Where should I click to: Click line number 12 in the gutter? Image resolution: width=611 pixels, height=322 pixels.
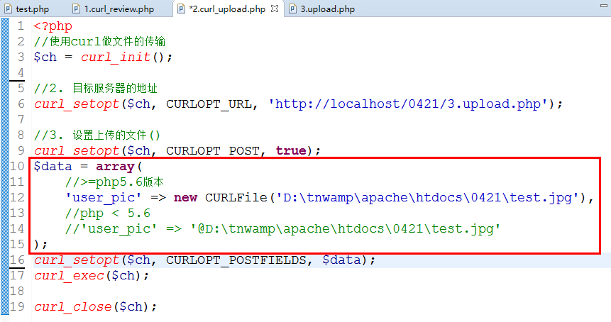click(x=17, y=197)
